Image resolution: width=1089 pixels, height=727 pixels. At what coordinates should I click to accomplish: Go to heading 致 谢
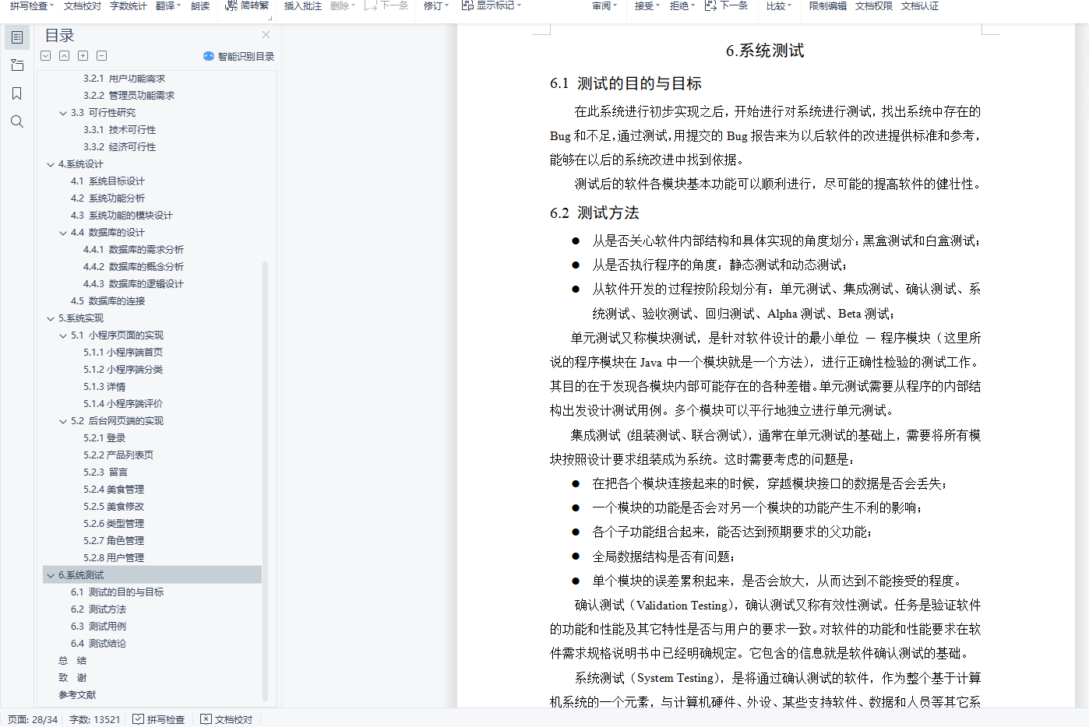(x=72, y=678)
